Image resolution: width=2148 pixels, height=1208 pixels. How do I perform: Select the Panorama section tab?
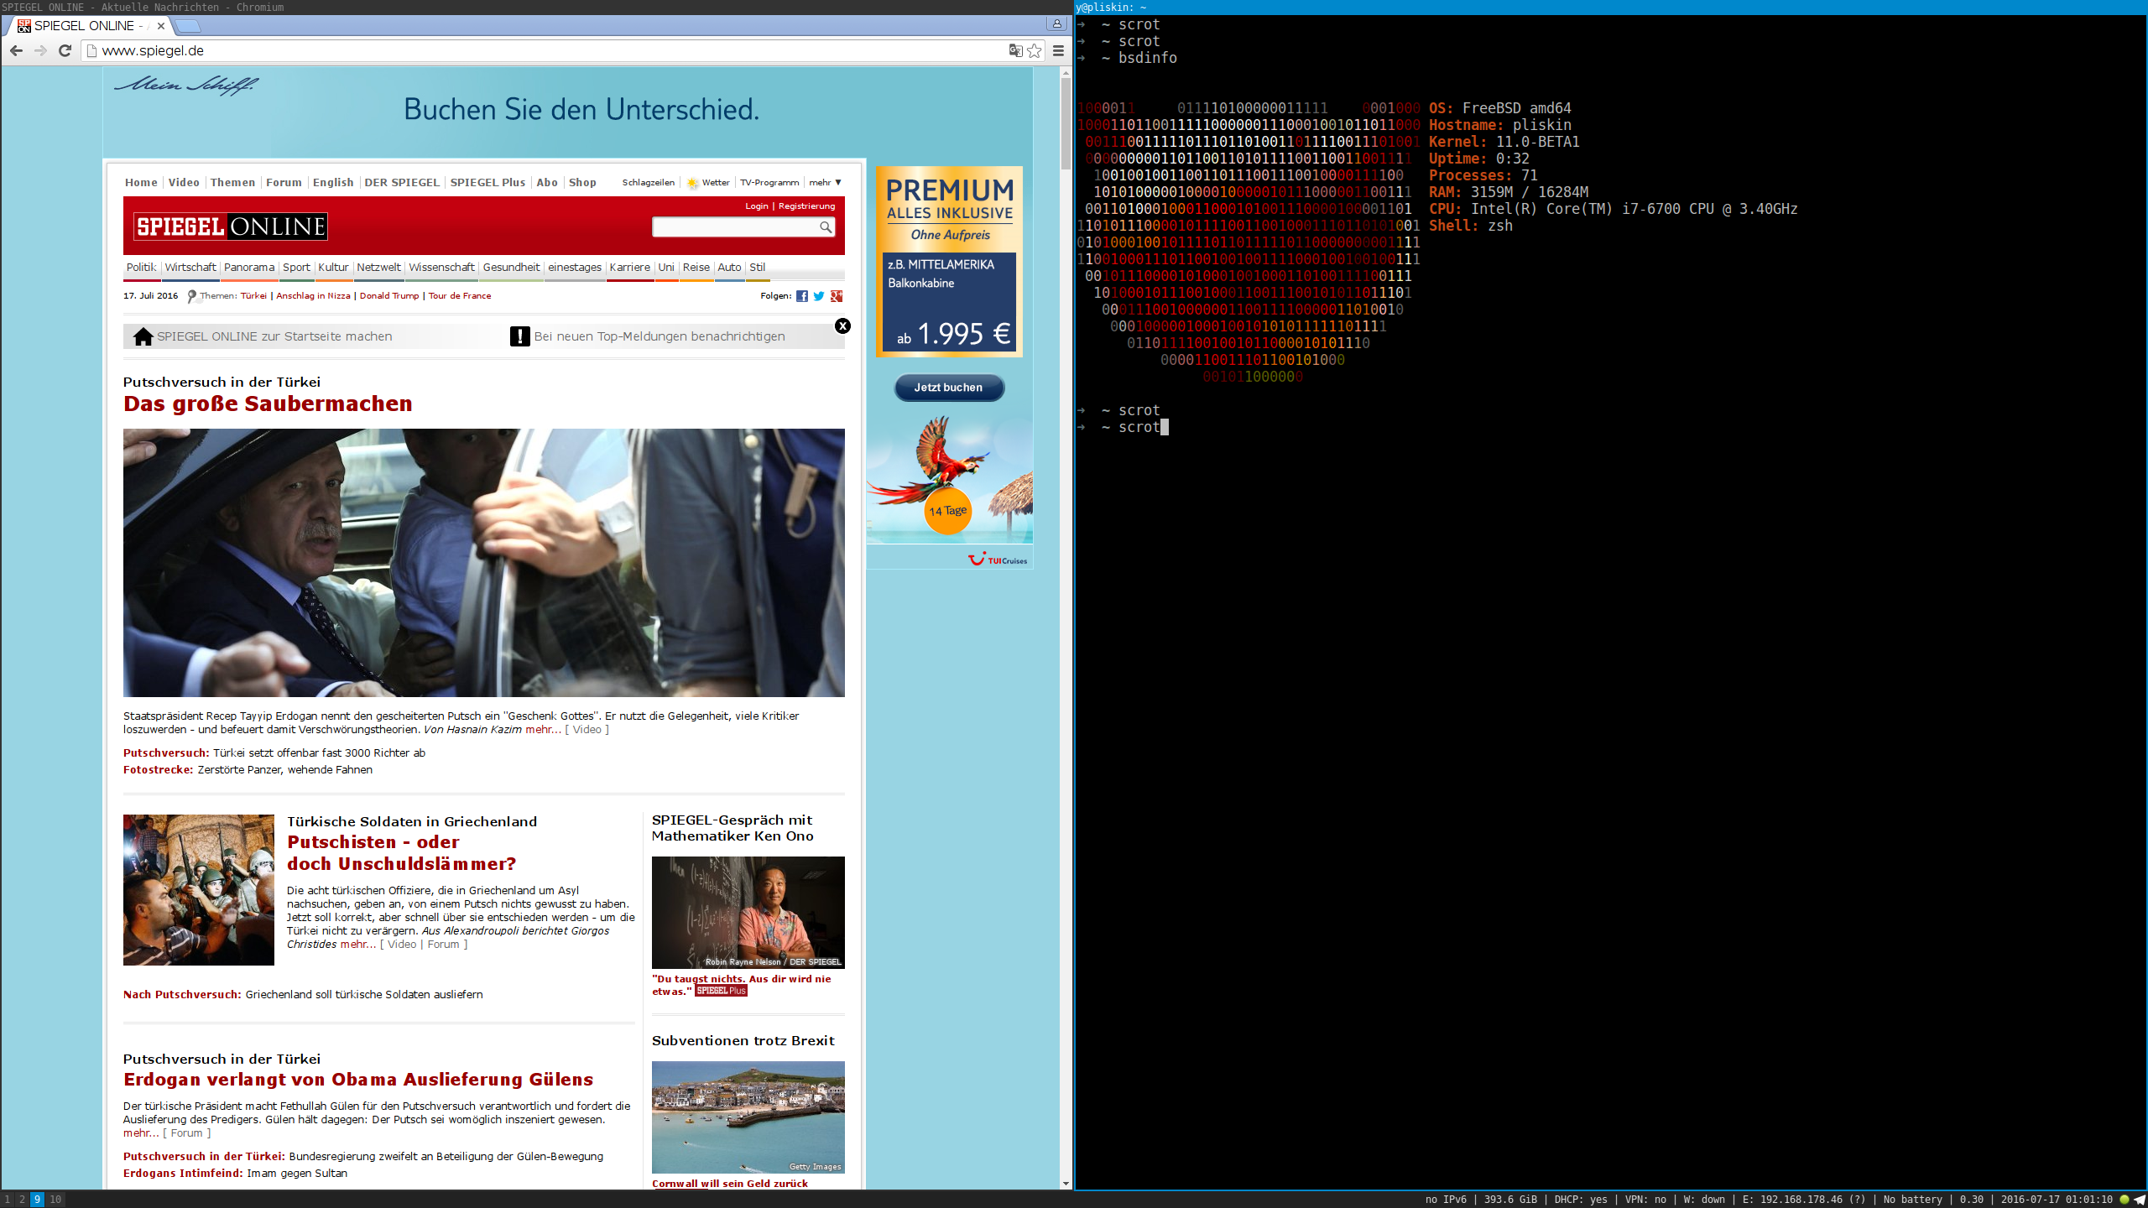[249, 268]
